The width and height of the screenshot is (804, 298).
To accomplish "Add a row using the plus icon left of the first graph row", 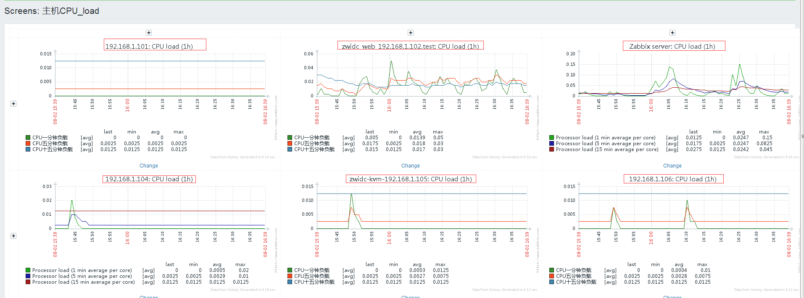I will tap(13, 104).
